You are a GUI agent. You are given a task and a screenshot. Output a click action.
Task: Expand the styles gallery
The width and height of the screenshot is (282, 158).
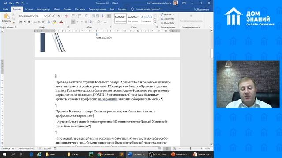point(155,22)
